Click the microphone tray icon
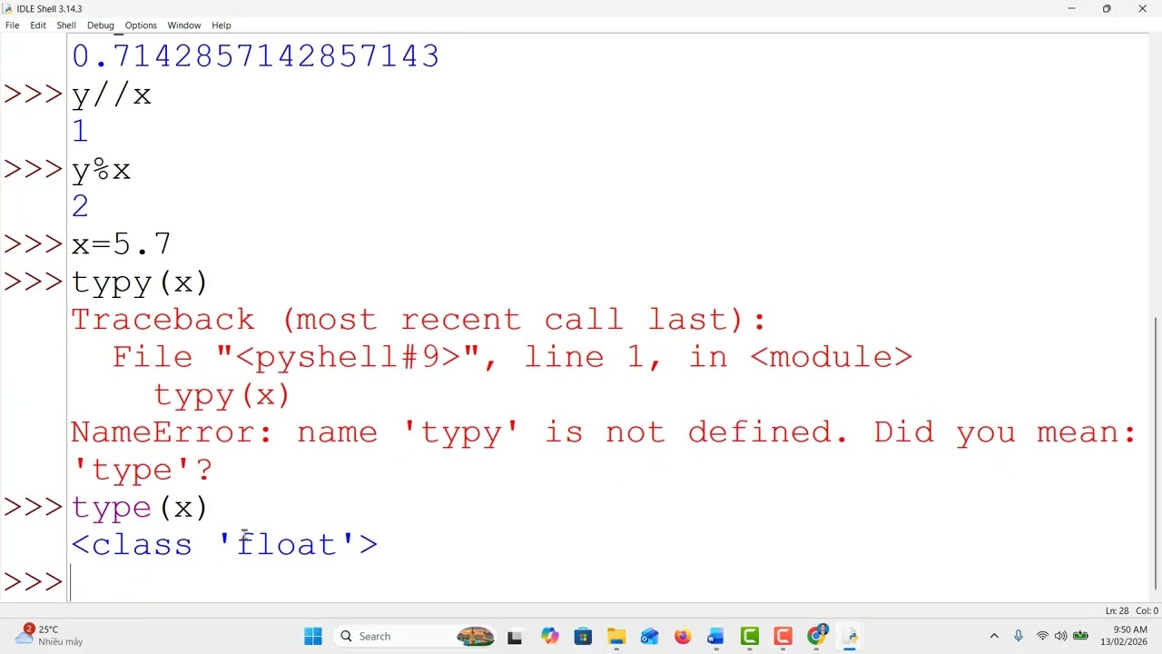This screenshot has height=654, width=1162. pos(1019,636)
